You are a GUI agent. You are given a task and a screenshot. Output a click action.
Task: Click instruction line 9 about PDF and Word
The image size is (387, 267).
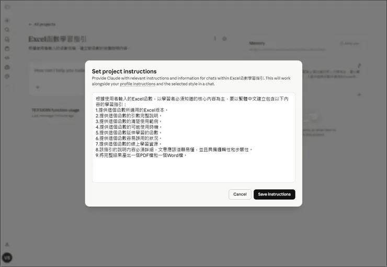pos(141,155)
